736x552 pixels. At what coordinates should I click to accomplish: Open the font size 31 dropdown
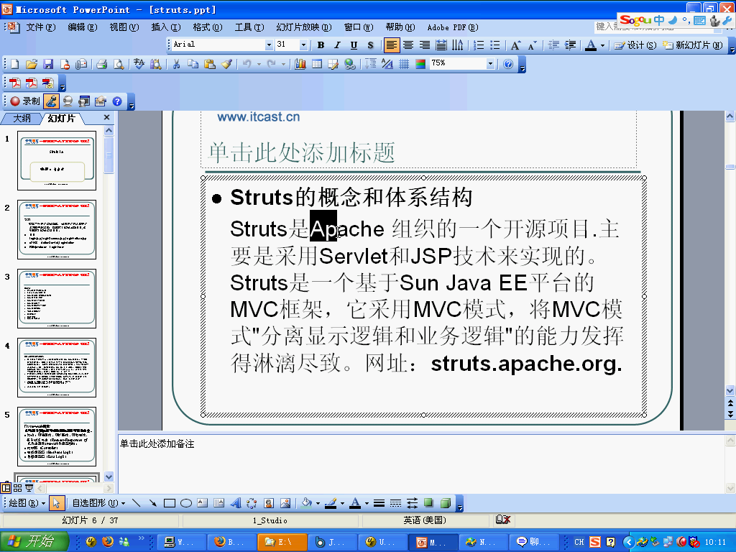pyautogui.click(x=303, y=45)
